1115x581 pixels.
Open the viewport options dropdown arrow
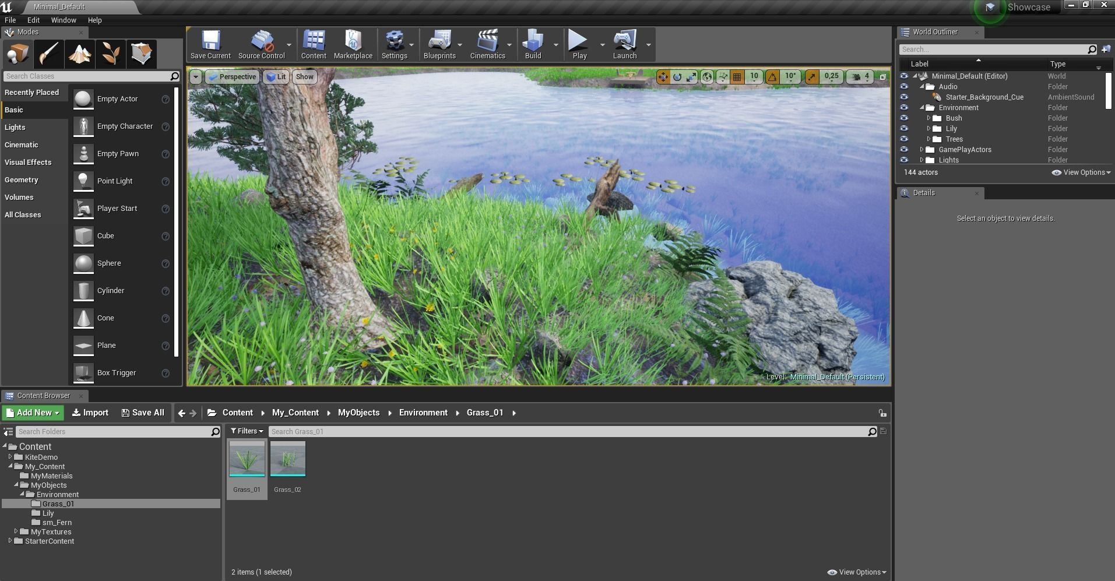click(196, 77)
